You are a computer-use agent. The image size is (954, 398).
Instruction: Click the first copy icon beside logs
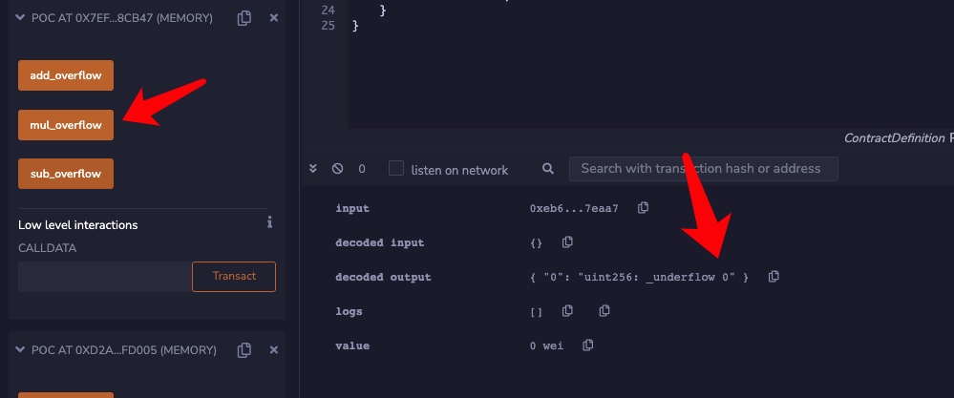click(567, 311)
